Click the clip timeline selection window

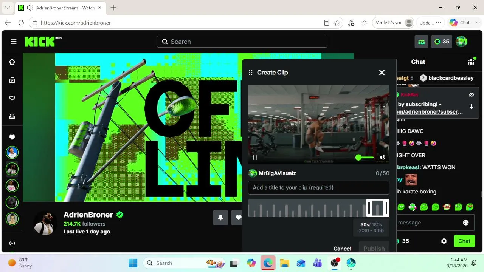(x=378, y=208)
